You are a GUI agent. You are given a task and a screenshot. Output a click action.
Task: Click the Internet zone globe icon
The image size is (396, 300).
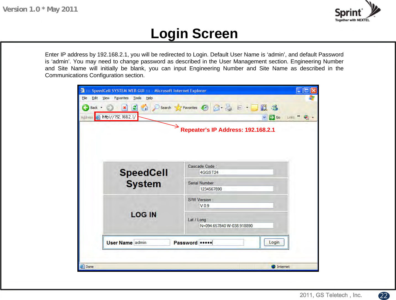pos(273,267)
